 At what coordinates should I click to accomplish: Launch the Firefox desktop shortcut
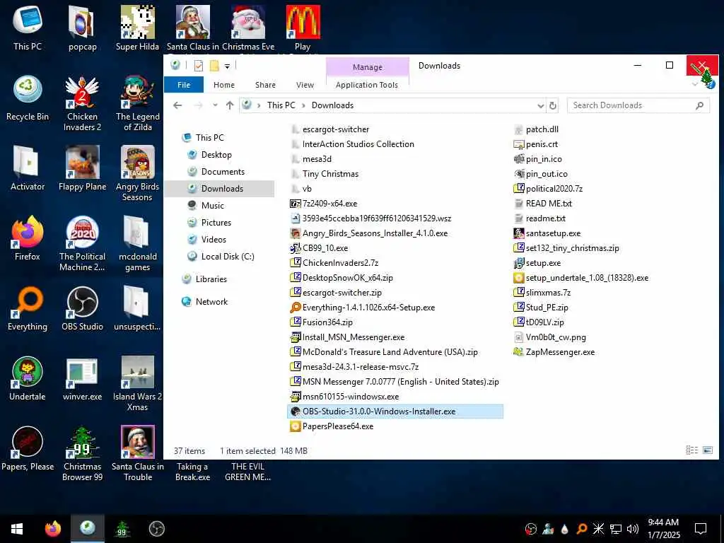pyautogui.click(x=28, y=238)
